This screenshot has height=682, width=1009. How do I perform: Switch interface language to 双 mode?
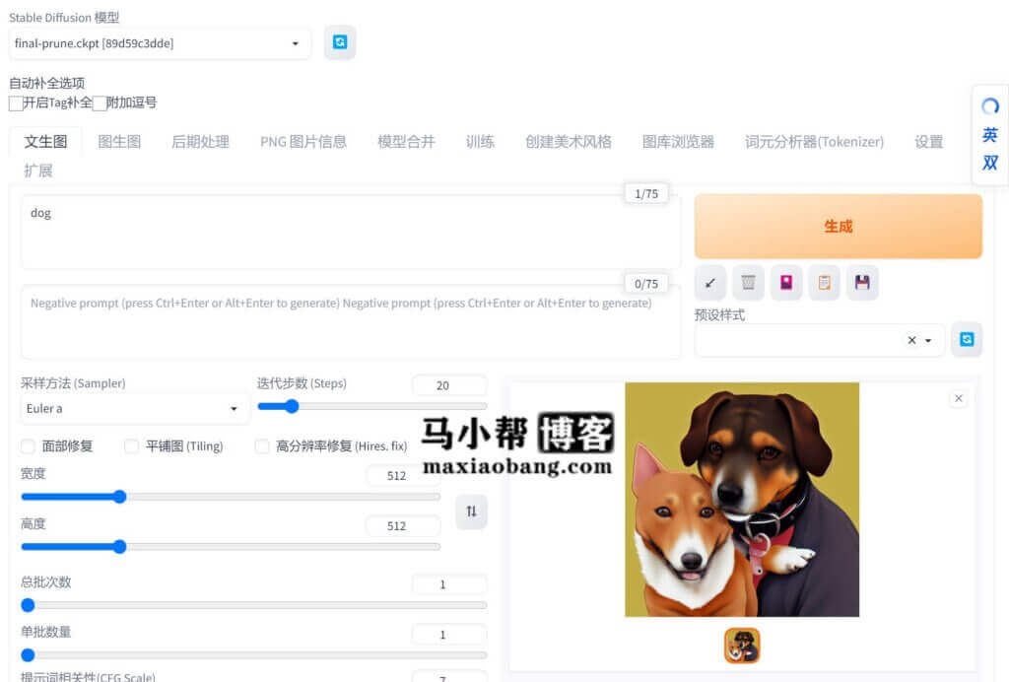coord(989,162)
